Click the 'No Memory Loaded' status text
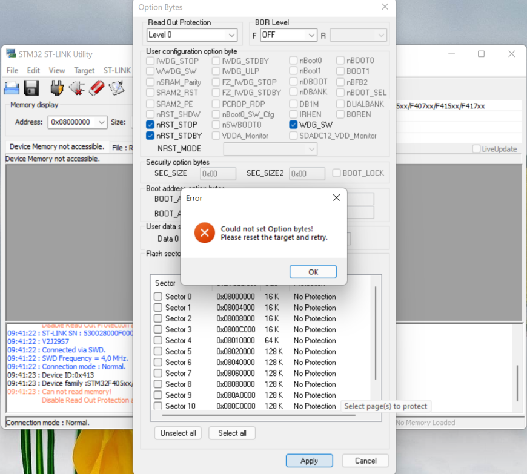Screen dimensions: 527x474 click(x=425, y=423)
